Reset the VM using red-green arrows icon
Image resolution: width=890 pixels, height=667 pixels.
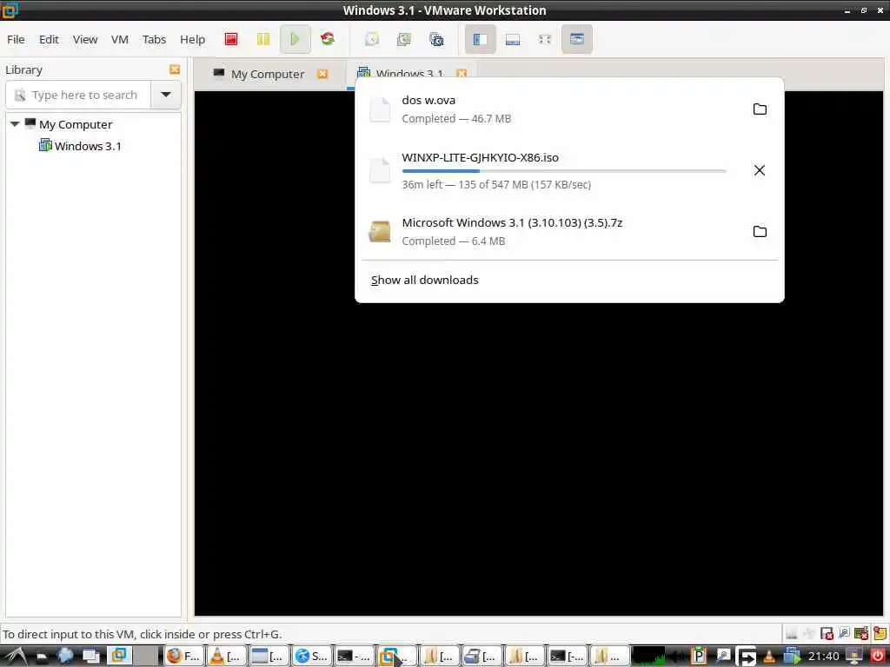click(x=328, y=39)
